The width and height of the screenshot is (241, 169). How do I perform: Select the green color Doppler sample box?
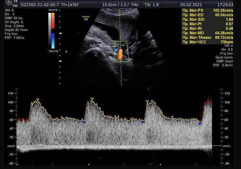pyautogui.click(x=121, y=51)
